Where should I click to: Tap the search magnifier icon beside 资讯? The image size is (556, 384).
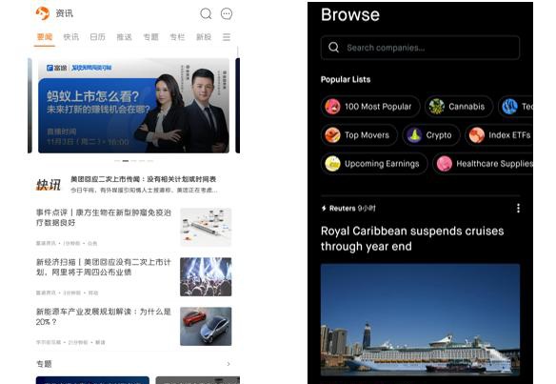tap(206, 14)
